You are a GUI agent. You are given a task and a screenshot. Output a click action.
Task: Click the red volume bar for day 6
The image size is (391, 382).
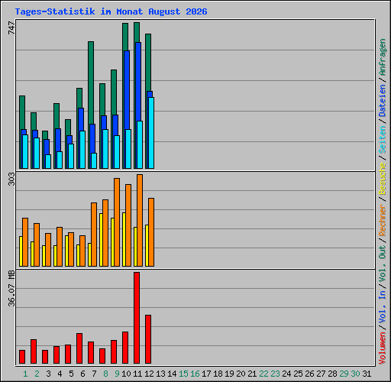pyautogui.click(x=79, y=348)
